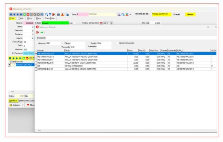
Task: Click the Almacen field in dialog
Action: click(53, 43)
